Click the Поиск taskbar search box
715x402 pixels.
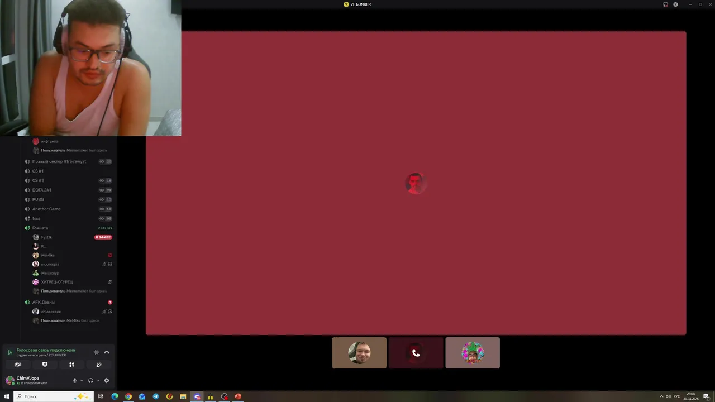tap(53, 396)
